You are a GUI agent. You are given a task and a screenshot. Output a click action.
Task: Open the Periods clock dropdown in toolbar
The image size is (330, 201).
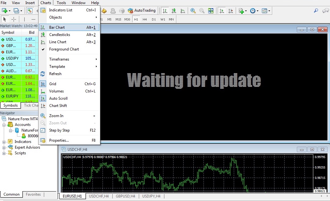(x=254, y=10)
